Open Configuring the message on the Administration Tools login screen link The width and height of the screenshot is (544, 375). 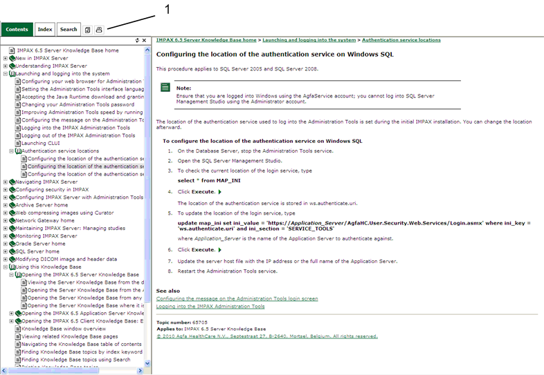tap(237, 298)
